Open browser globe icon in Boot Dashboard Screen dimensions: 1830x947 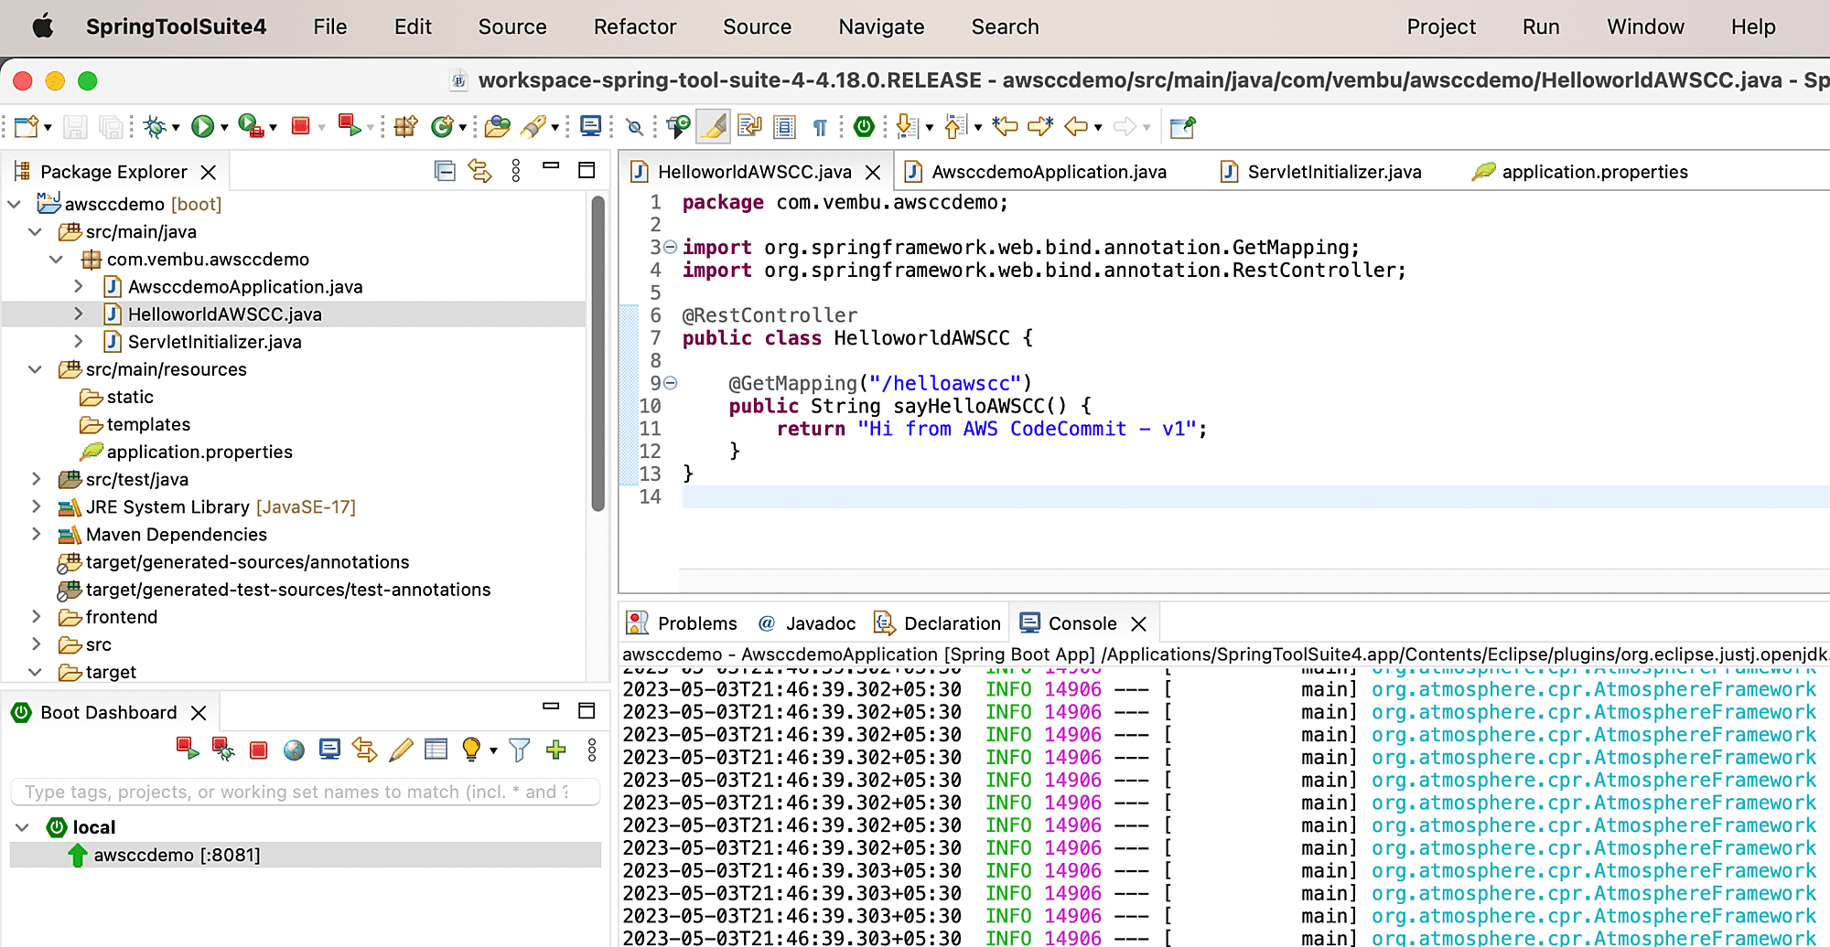[x=294, y=750]
